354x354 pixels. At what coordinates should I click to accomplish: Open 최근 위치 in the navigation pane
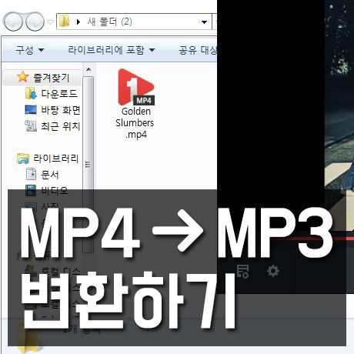[61, 126]
